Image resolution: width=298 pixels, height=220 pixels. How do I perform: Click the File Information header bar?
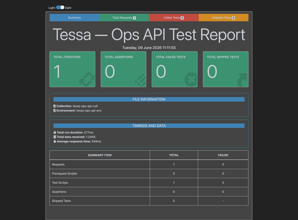[149, 99]
